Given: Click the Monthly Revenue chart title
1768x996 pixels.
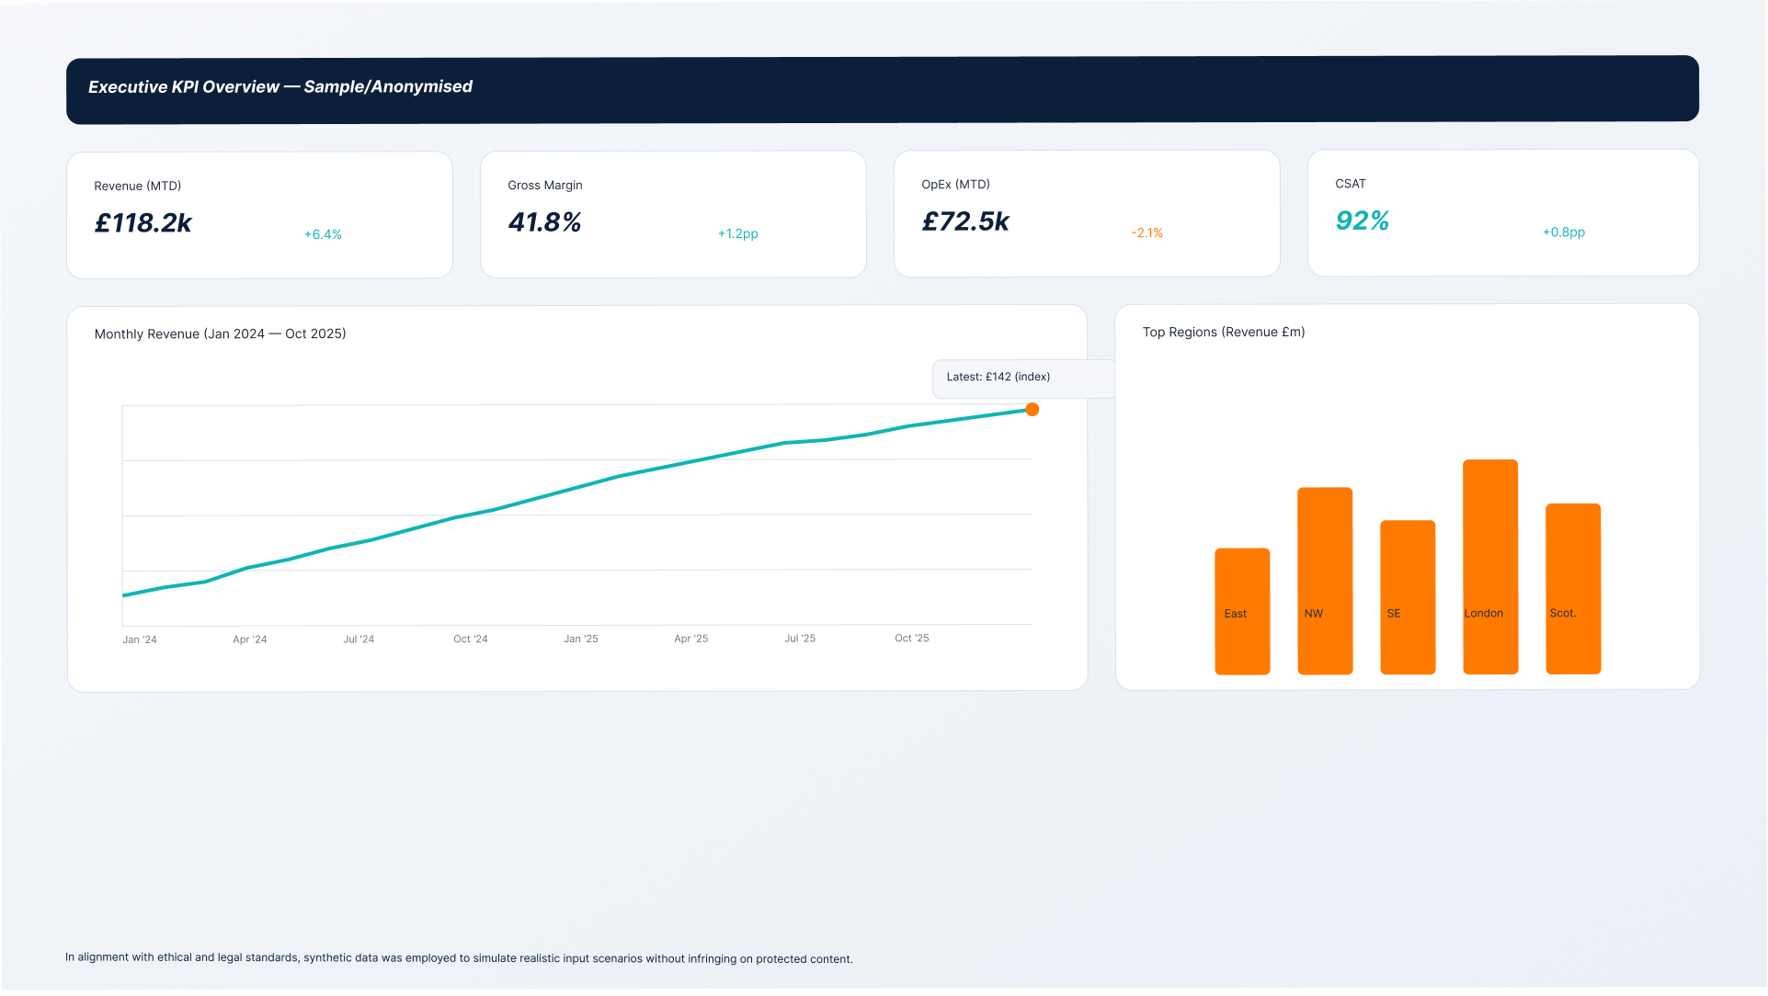Looking at the screenshot, I should coord(220,334).
